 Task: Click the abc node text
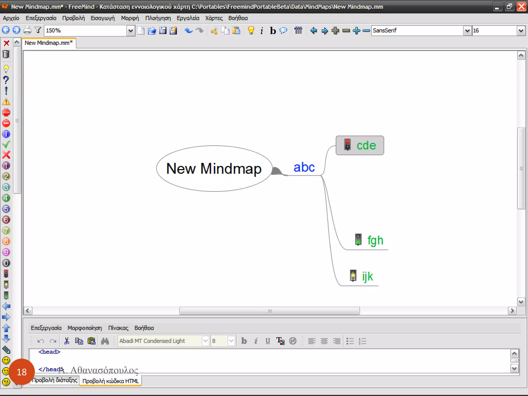point(304,167)
